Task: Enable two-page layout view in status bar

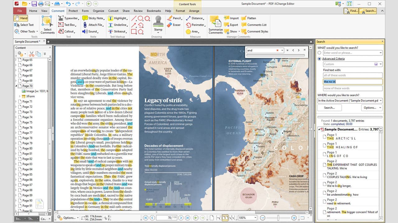Action: coord(225,218)
